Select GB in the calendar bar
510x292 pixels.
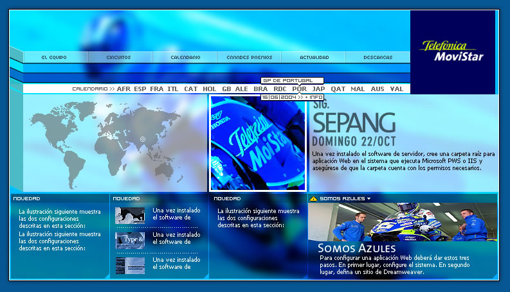click(x=227, y=89)
